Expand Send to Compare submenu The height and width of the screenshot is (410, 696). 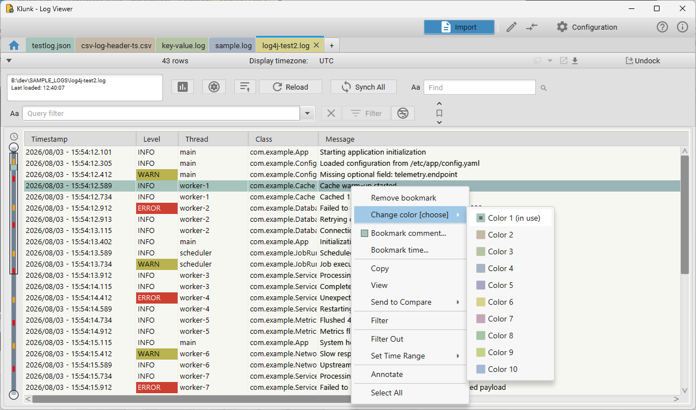coord(410,302)
